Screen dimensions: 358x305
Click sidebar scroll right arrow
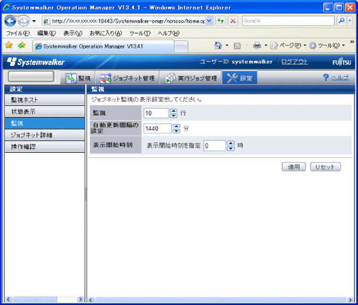click(x=80, y=299)
